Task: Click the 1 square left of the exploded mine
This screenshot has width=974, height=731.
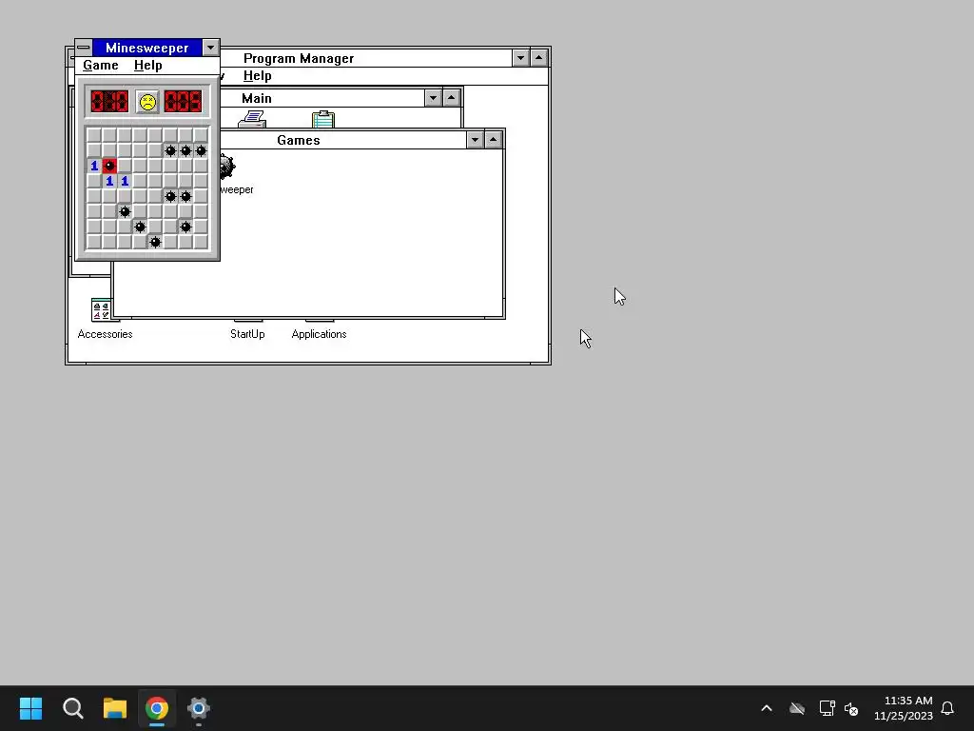Action: (94, 166)
